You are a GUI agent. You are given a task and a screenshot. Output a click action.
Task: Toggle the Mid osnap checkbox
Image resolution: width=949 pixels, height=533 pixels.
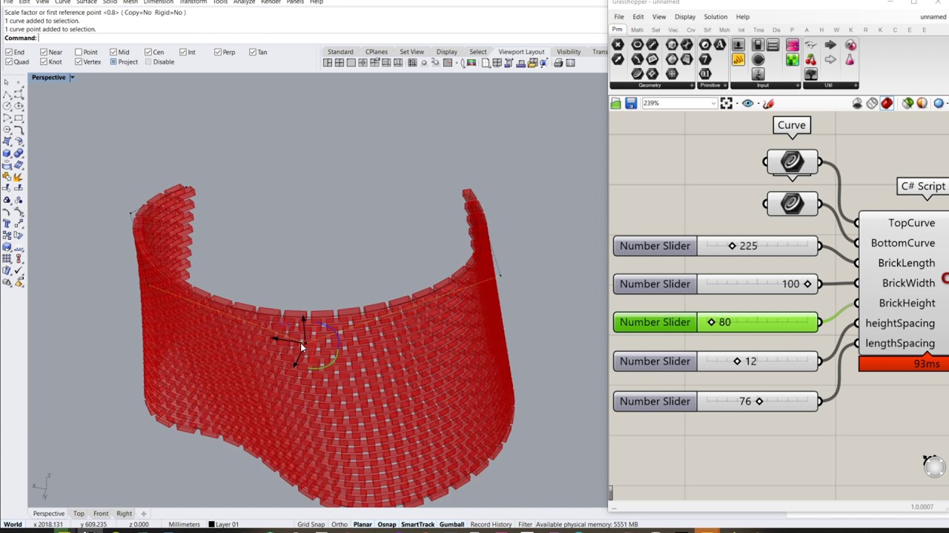click(x=113, y=53)
